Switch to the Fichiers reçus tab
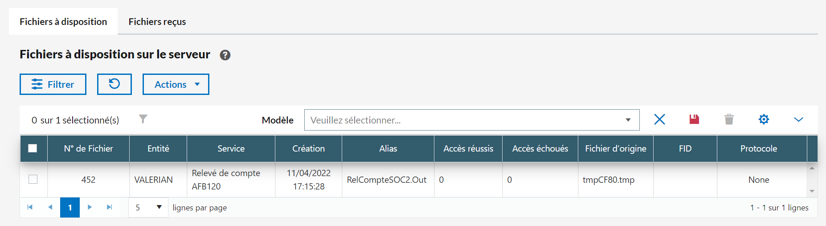The image size is (826, 226). 157,21
